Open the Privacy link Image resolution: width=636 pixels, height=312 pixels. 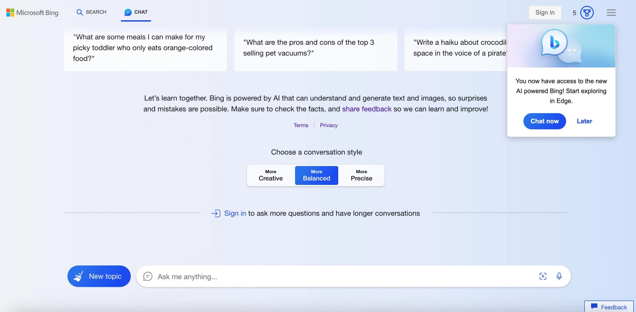coord(329,125)
